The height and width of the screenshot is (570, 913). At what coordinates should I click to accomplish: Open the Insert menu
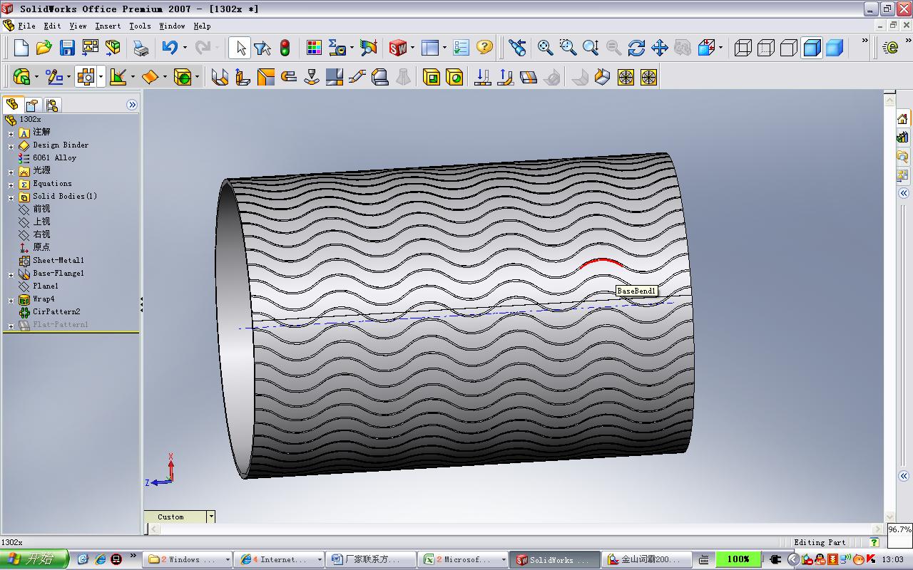coord(108,26)
